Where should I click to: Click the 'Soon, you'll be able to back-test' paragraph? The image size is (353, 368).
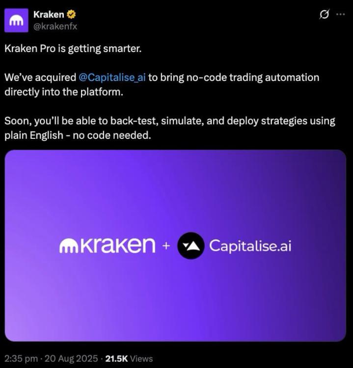pos(170,128)
